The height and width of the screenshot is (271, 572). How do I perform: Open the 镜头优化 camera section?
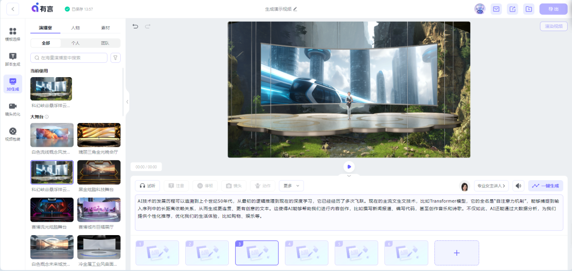[x=13, y=109]
